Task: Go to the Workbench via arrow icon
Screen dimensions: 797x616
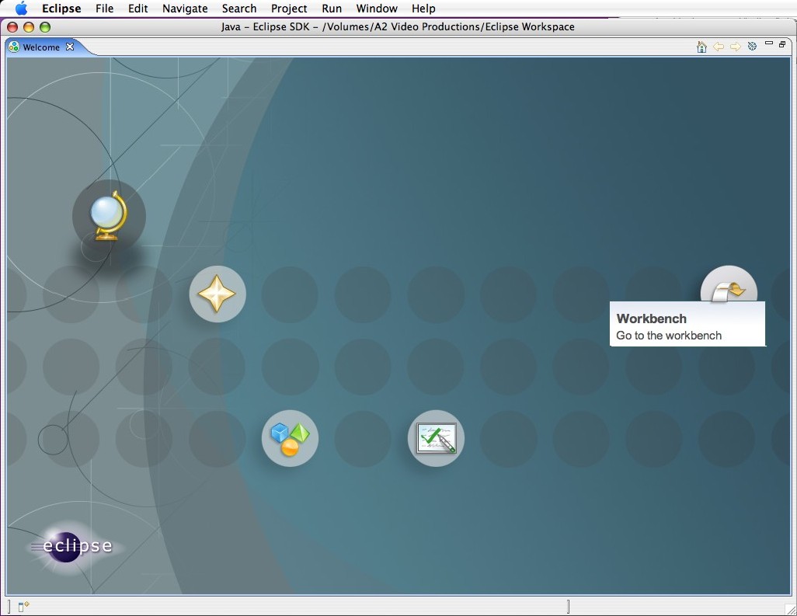Action: (729, 289)
